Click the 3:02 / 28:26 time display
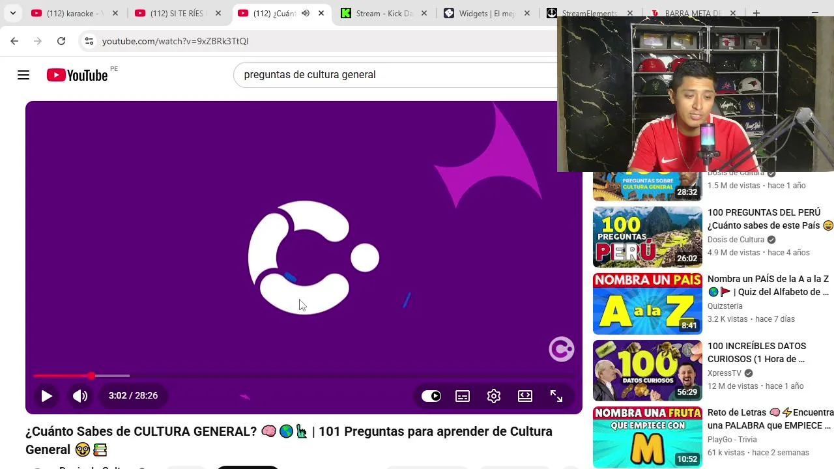834x469 pixels. pyautogui.click(x=133, y=396)
